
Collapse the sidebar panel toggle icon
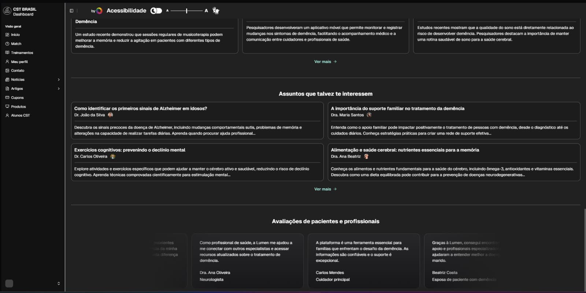click(x=71, y=11)
